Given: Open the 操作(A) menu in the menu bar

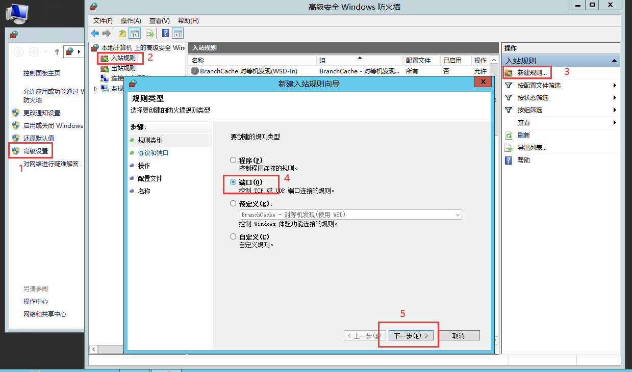Looking at the screenshot, I should tap(131, 20).
